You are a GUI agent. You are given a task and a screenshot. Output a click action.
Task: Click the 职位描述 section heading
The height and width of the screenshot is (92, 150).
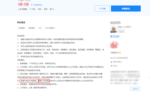click(x=21, y=22)
